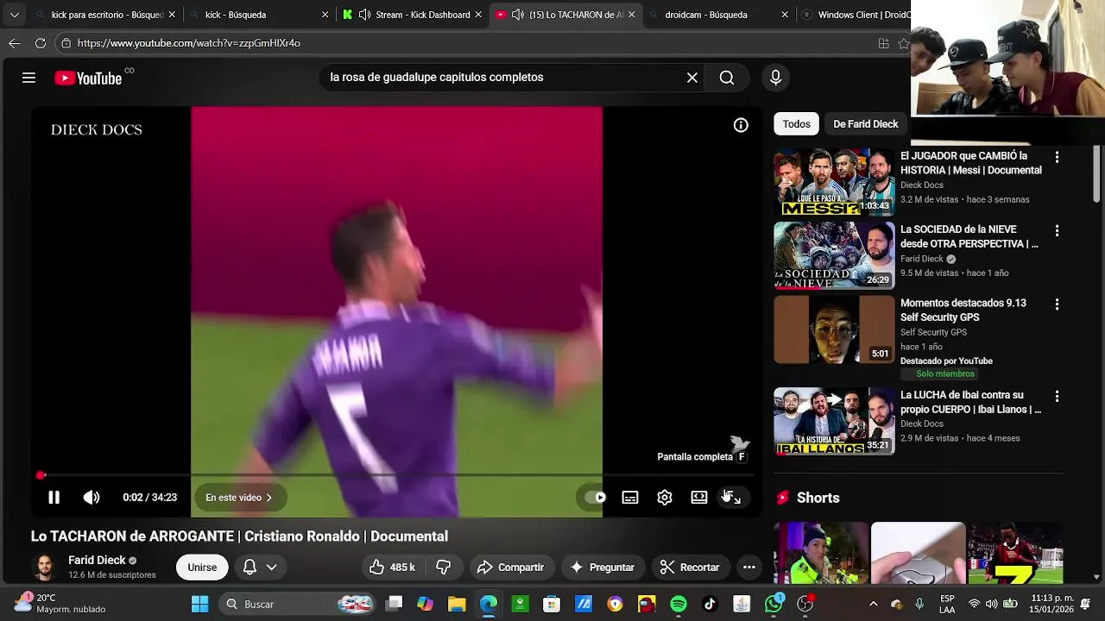The image size is (1105, 621).
Task: Open Microsoft Store from the taskbar
Action: point(552,605)
